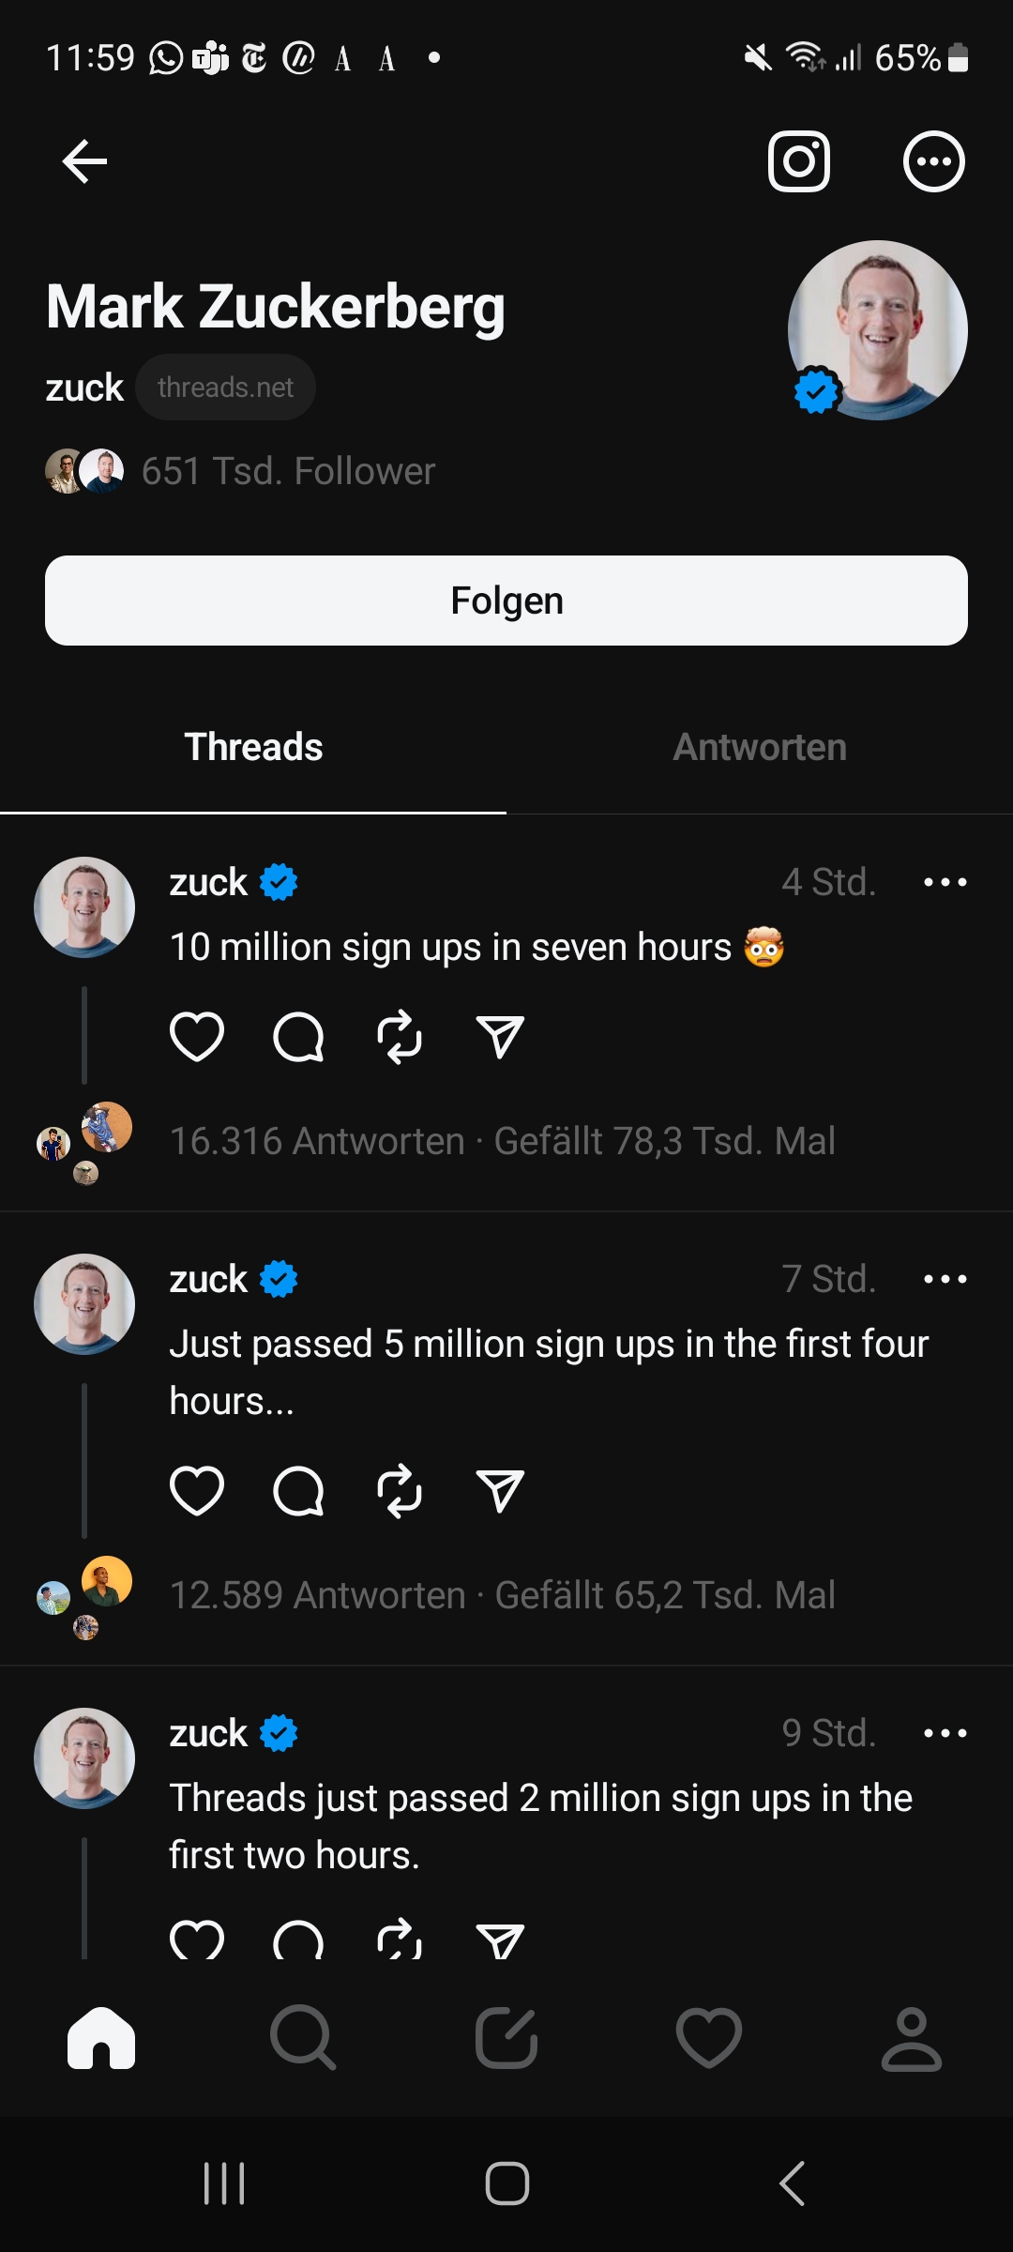The height and width of the screenshot is (2252, 1013).
Task: Select the Threads tab
Action: point(253,748)
